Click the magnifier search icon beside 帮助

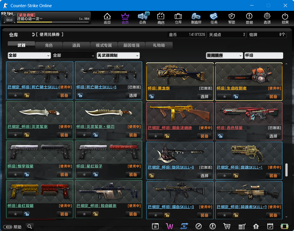tap(30, 227)
